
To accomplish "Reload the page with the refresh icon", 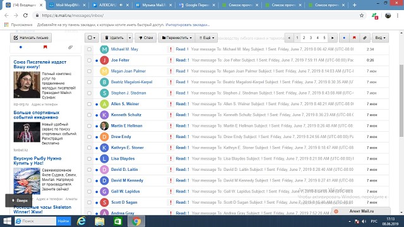I will point(25,15).
